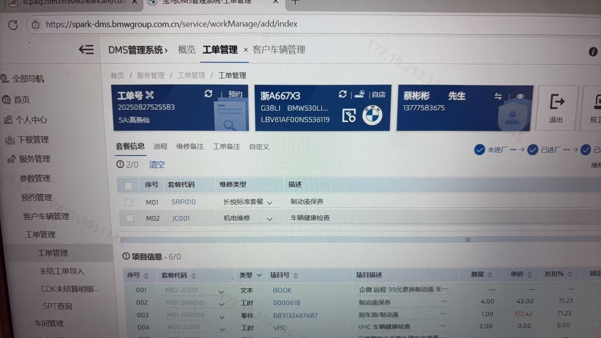Click the swap customer arrows icon
The image size is (601, 338).
click(x=498, y=96)
